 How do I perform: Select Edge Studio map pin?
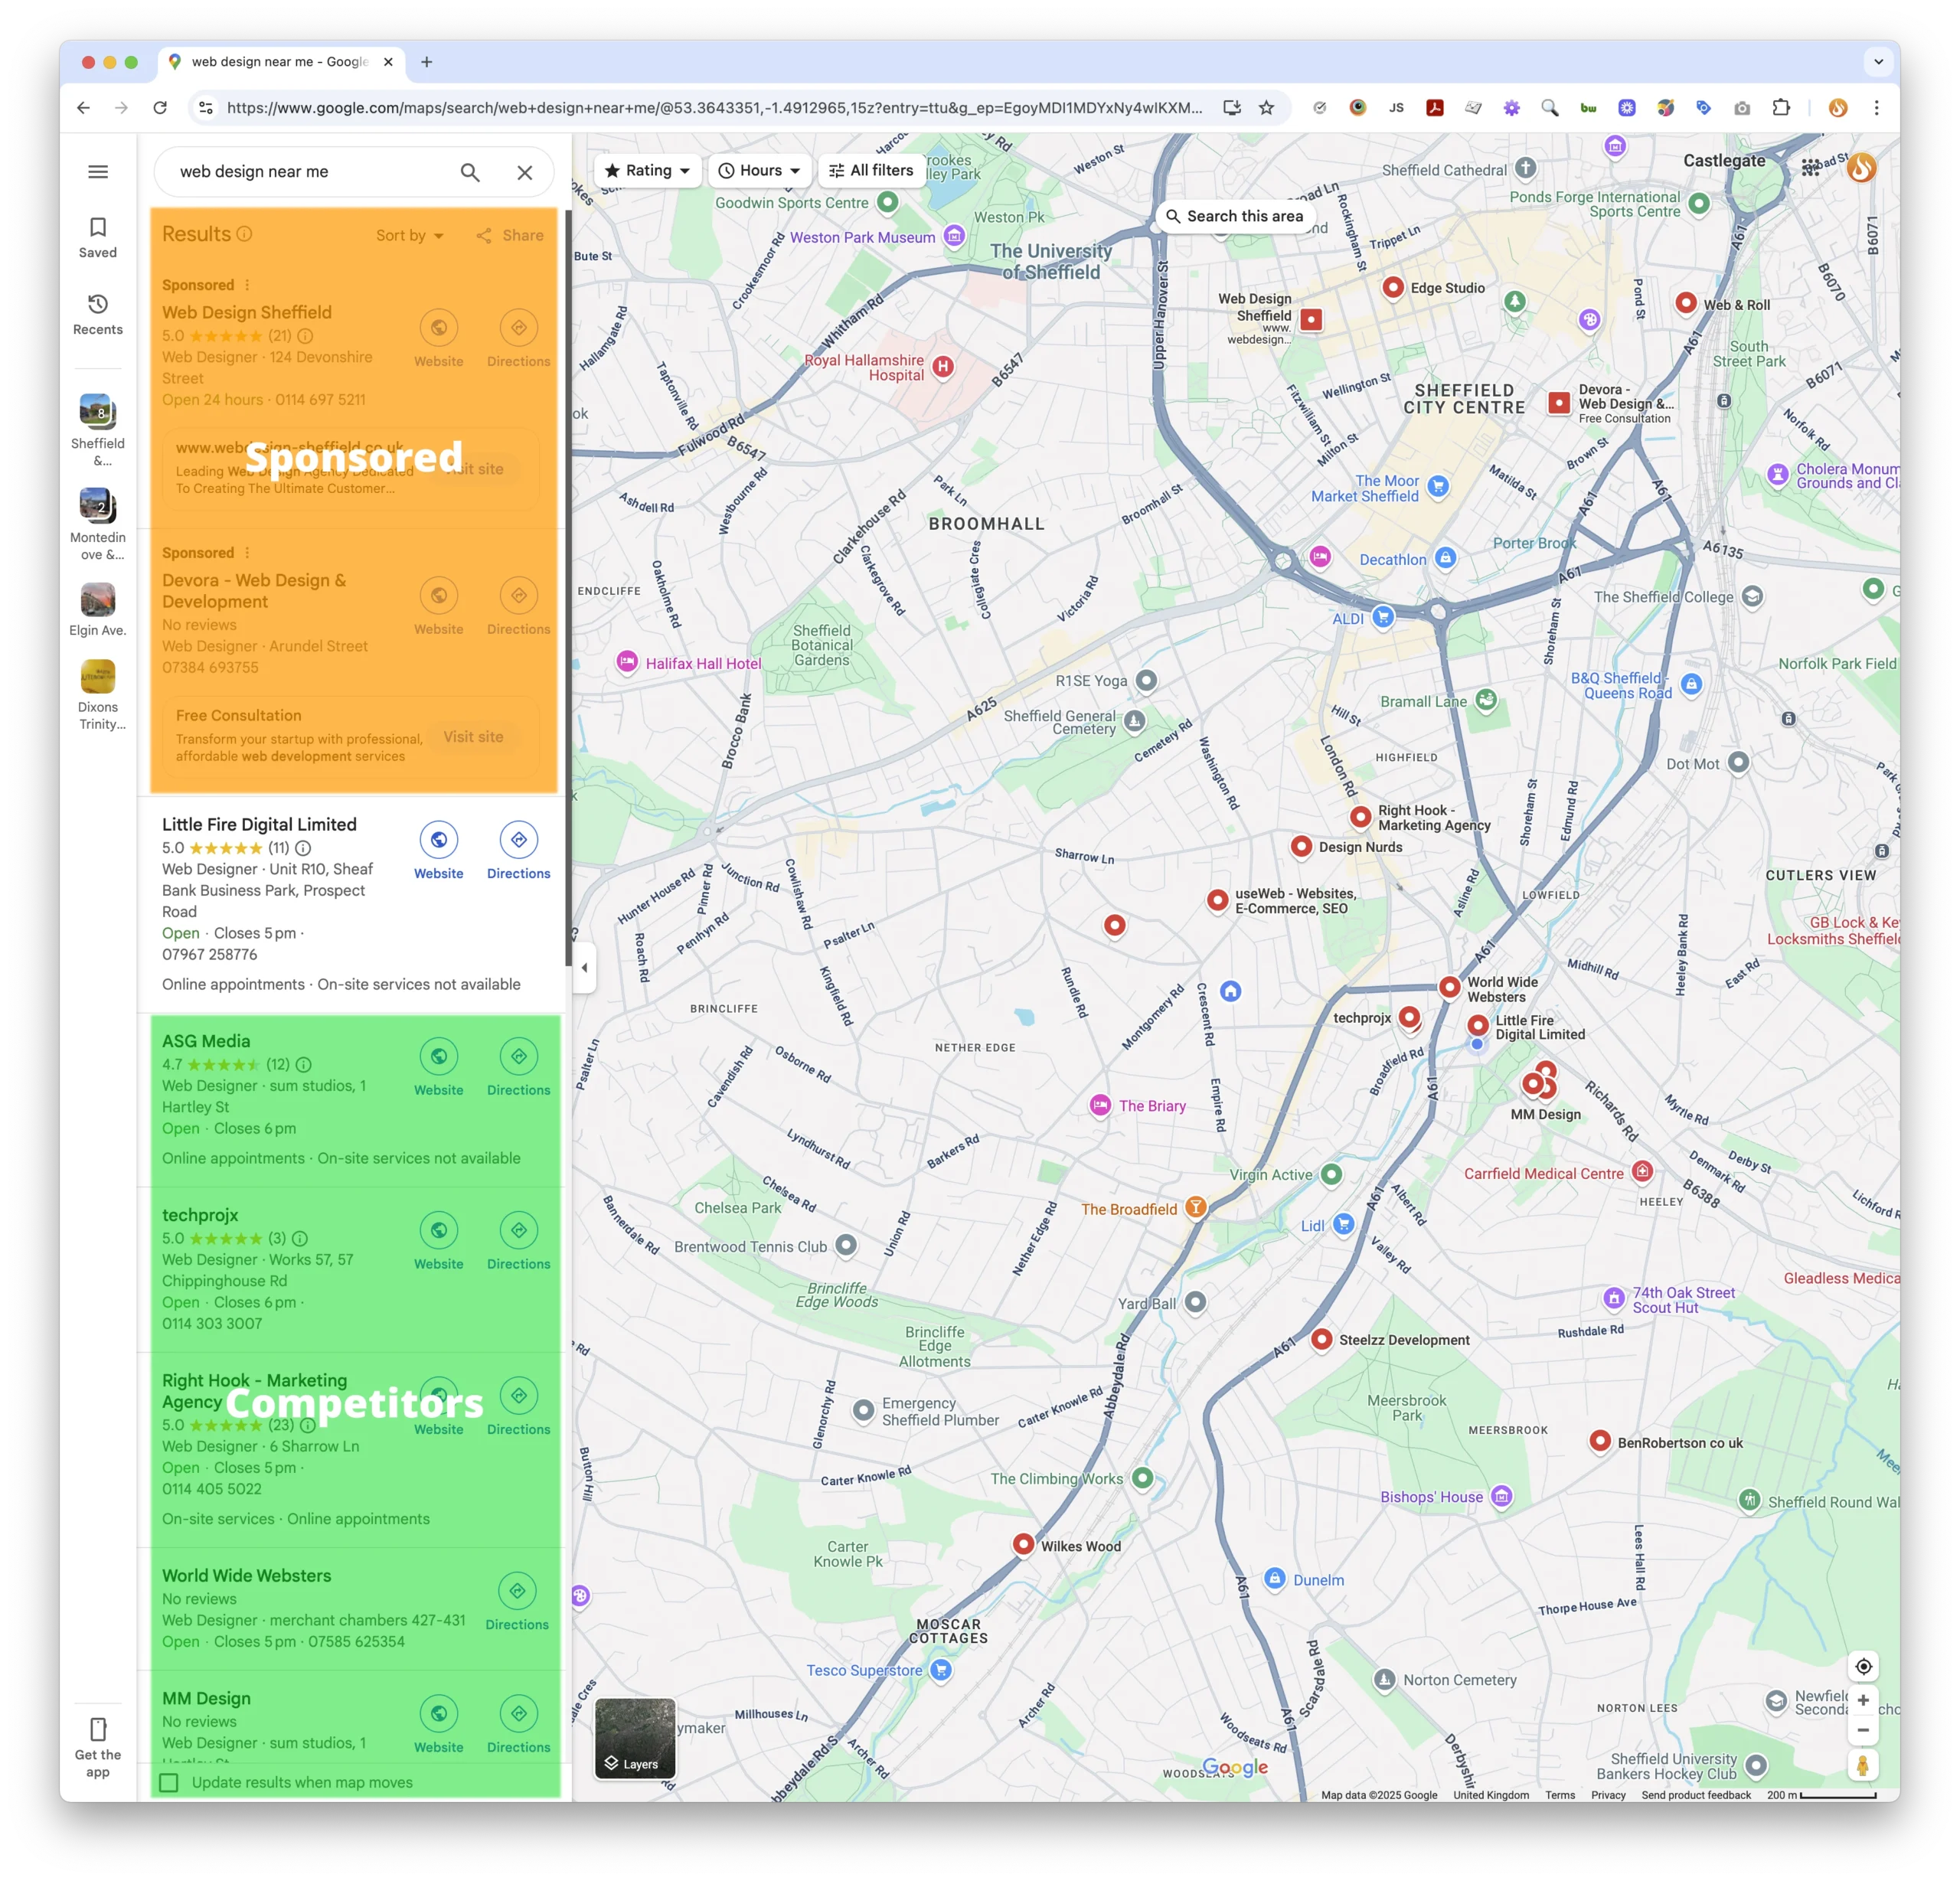click(1393, 288)
